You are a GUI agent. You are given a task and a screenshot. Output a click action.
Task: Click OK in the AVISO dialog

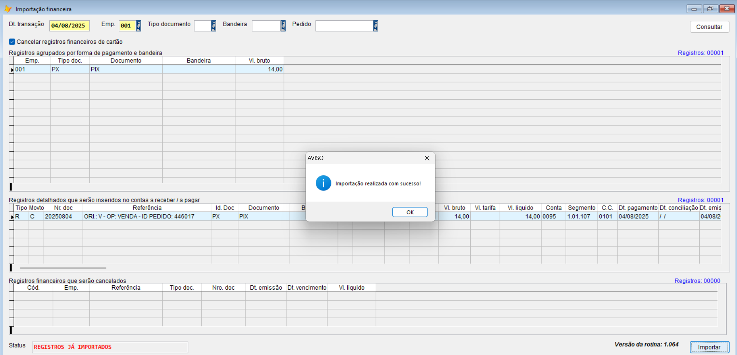click(410, 212)
